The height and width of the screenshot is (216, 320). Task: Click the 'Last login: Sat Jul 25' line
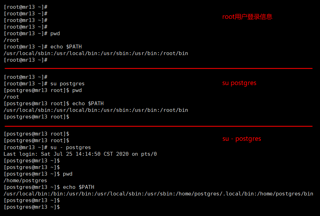80,154
